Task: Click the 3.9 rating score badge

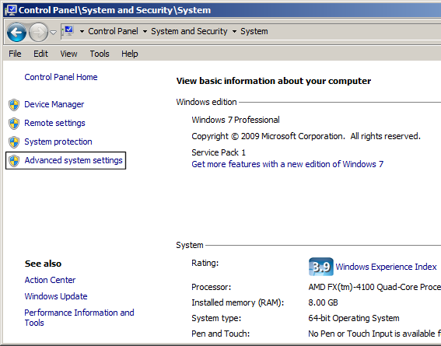Action: [321, 267]
